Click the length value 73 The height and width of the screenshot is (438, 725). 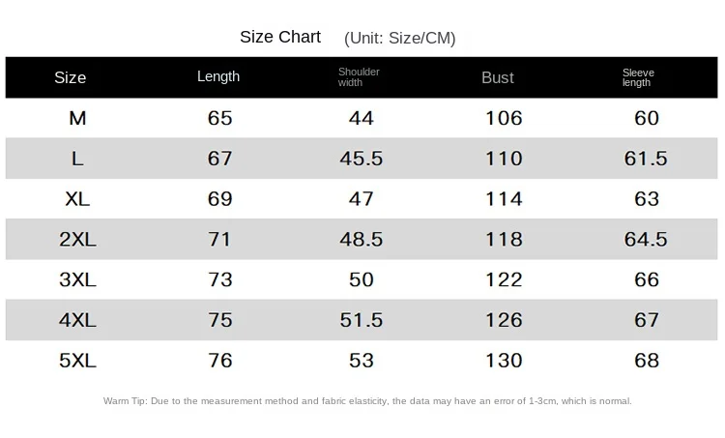[219, 279]
